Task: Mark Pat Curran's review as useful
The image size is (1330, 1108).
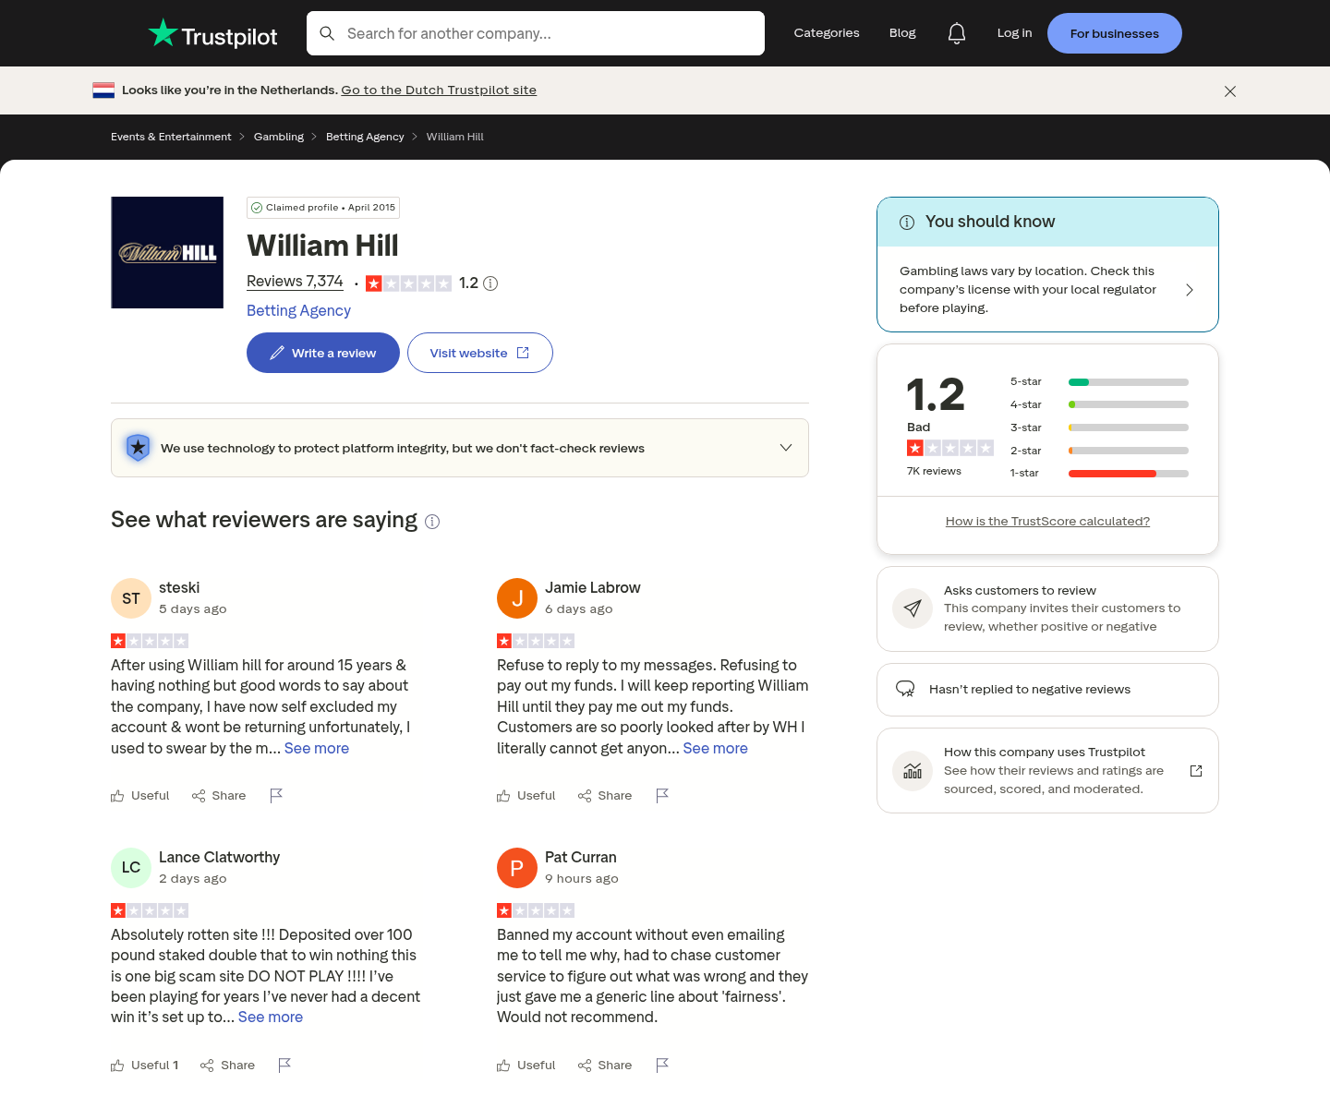Action: (526, 1066)
